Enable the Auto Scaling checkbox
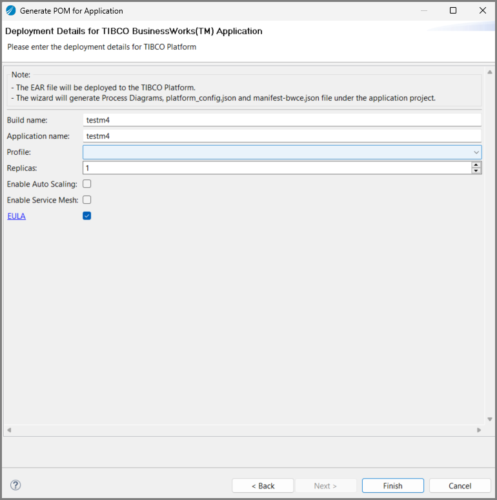 coord(87,184)
